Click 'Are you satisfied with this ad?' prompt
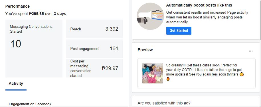Screen dimensions: 261x107 click(x=164, y=103)
